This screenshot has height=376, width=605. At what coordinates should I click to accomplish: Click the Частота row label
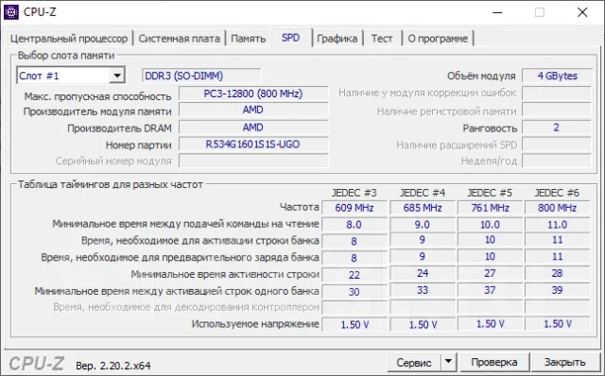tap(300, 207)
